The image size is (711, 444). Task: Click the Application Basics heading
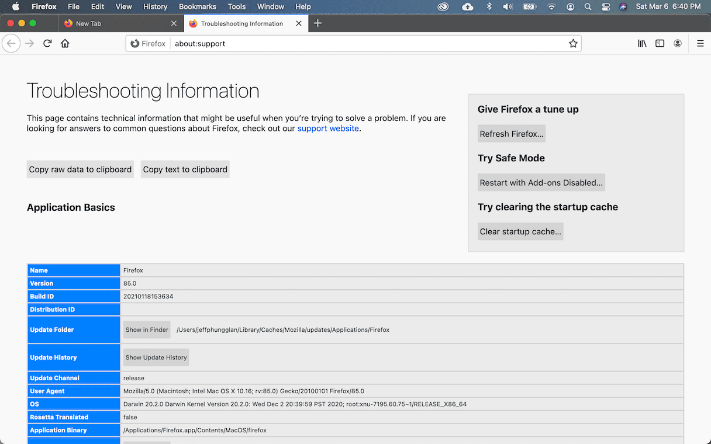point(71,207)
